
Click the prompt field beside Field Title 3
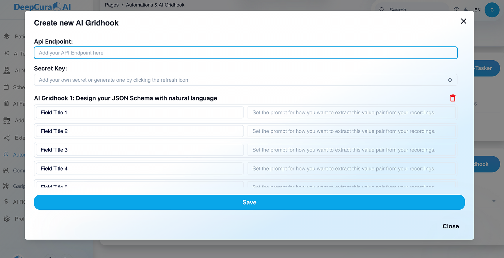(351, 150)
